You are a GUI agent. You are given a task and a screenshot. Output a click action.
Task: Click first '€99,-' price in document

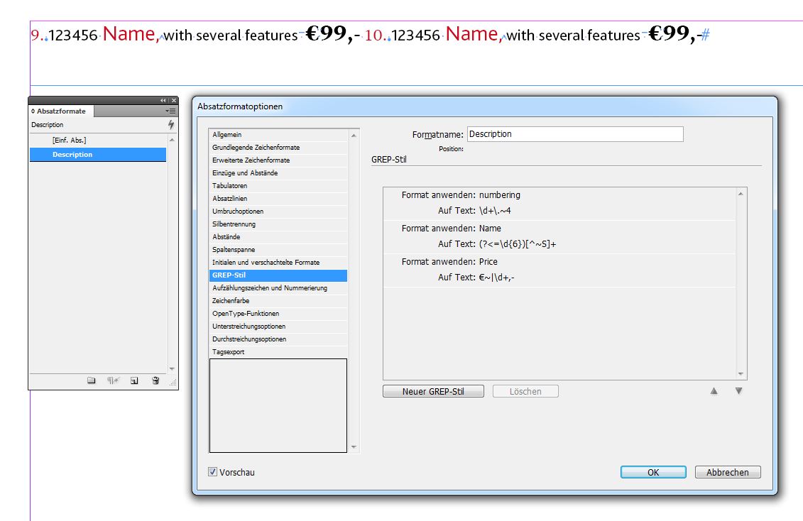[333, 34]
